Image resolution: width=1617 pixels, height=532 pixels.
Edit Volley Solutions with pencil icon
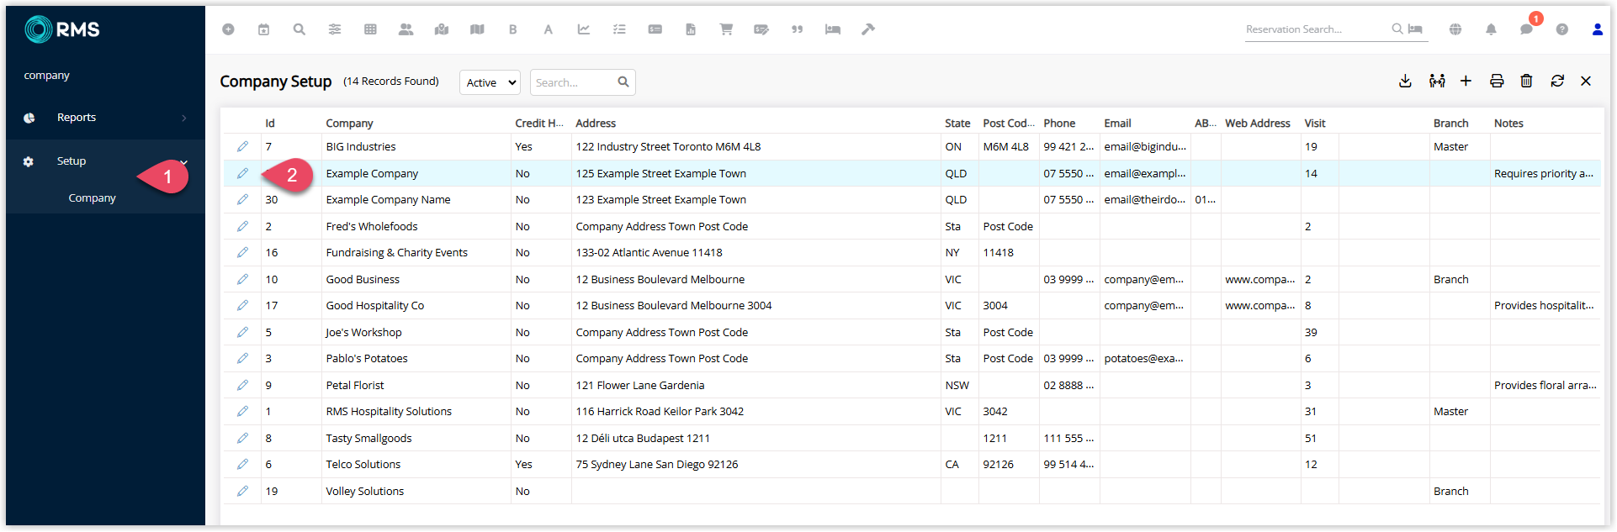coord(242,491)
